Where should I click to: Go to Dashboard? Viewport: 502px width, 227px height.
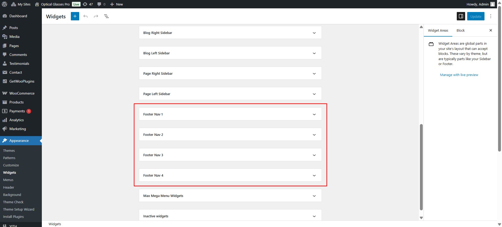point(18,16)
